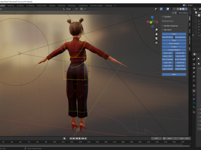Open Render properties tab icon
Viewport: 201px width, 150px height.
pyautogui.click(x=194, y=64)
